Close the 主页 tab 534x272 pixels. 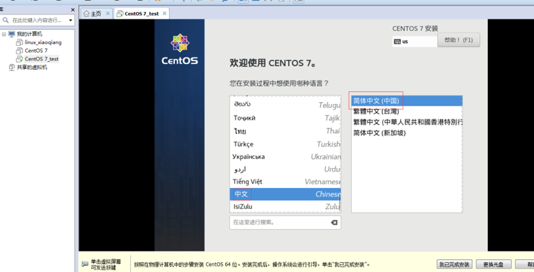pos(108,13)
